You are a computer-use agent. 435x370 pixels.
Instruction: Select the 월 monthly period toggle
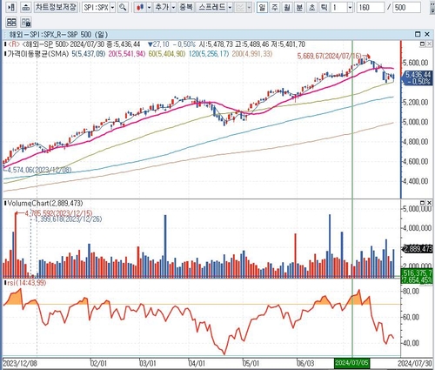(287, 7)
